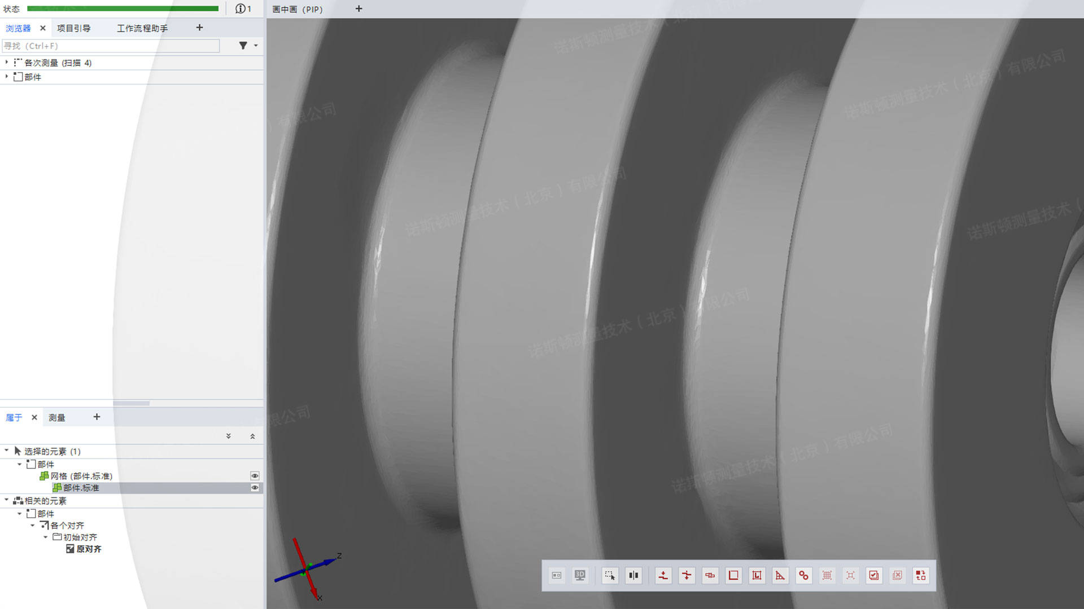This screenshot has height=609, width=1084.
Task: Add a new tab next to 工作流程助手
Action: [x=199, y=28]
